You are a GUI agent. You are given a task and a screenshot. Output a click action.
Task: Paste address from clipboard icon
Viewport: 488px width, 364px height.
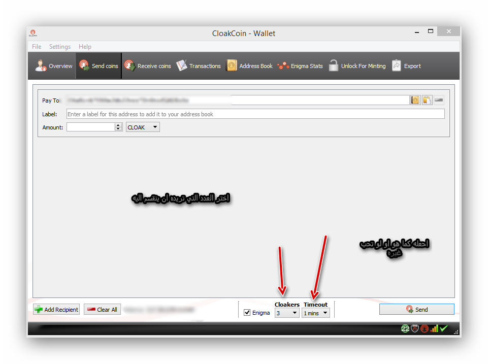pos(427,100)
